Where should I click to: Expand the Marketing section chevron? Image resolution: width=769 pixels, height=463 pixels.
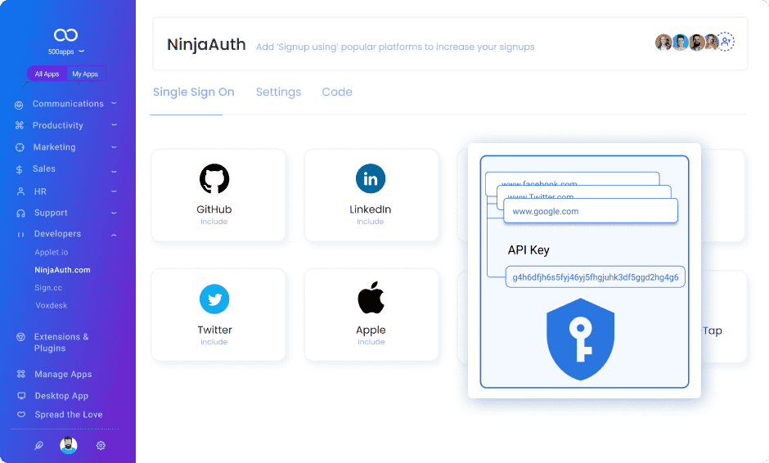(x=114, y=147)
